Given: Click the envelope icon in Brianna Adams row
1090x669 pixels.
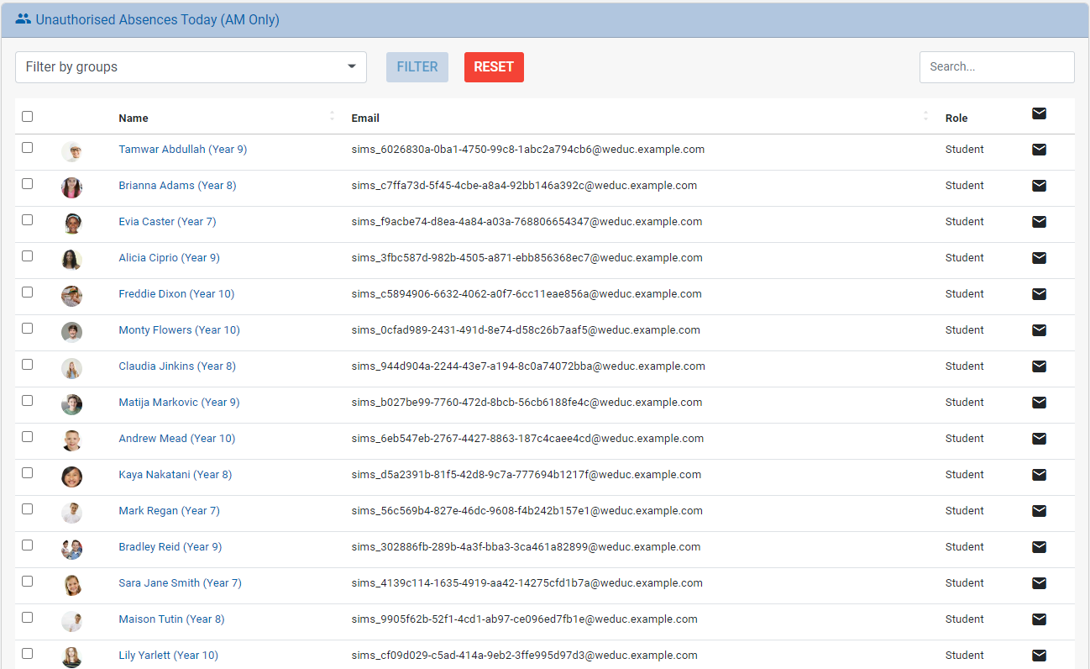Looking at the screenshot, I should pyautogui.click(x=1039, y=186).
